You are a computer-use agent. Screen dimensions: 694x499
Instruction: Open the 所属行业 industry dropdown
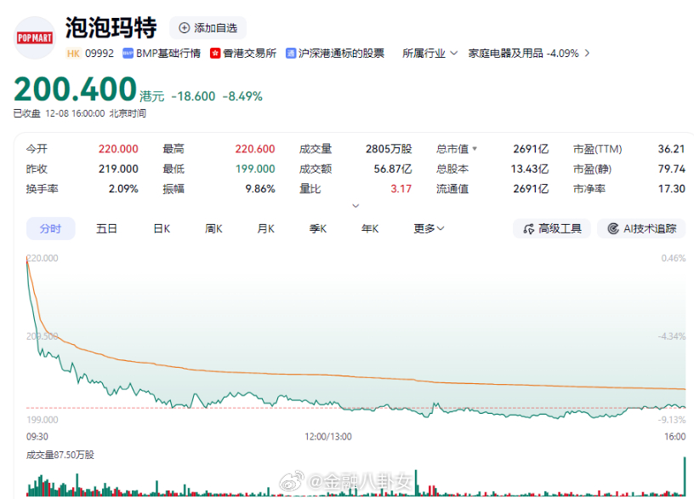point(429,53)
